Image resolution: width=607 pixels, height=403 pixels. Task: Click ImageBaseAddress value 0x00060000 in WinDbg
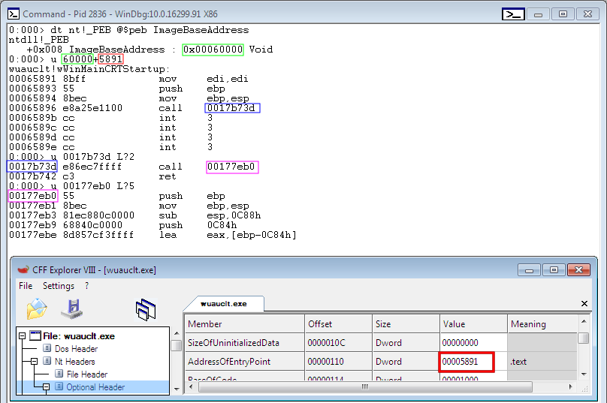tap(213, 50)
